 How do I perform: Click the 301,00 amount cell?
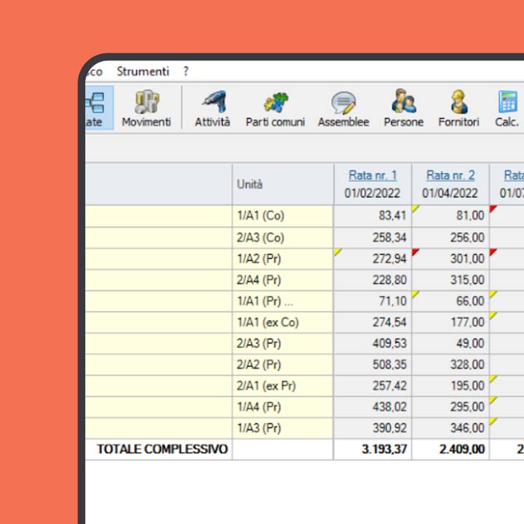pyautogui.click(x=450, y=258)
